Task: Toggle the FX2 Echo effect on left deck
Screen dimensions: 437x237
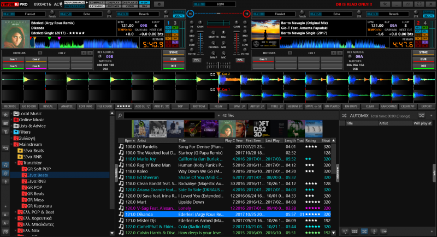Action: (66, 14)
